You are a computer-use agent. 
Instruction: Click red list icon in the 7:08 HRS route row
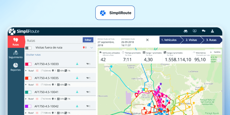tap(37, 113)
